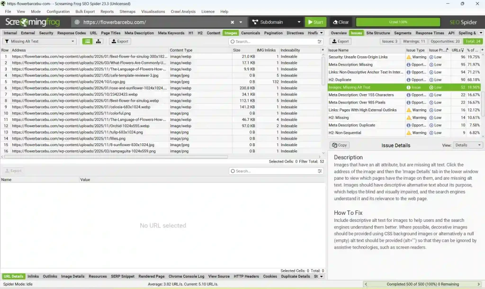Image resolution: width=485 pixels, height=289 pixels.
Task: Click warning icon on H2: Non-Sequential row
Action: tap(409, 133)
